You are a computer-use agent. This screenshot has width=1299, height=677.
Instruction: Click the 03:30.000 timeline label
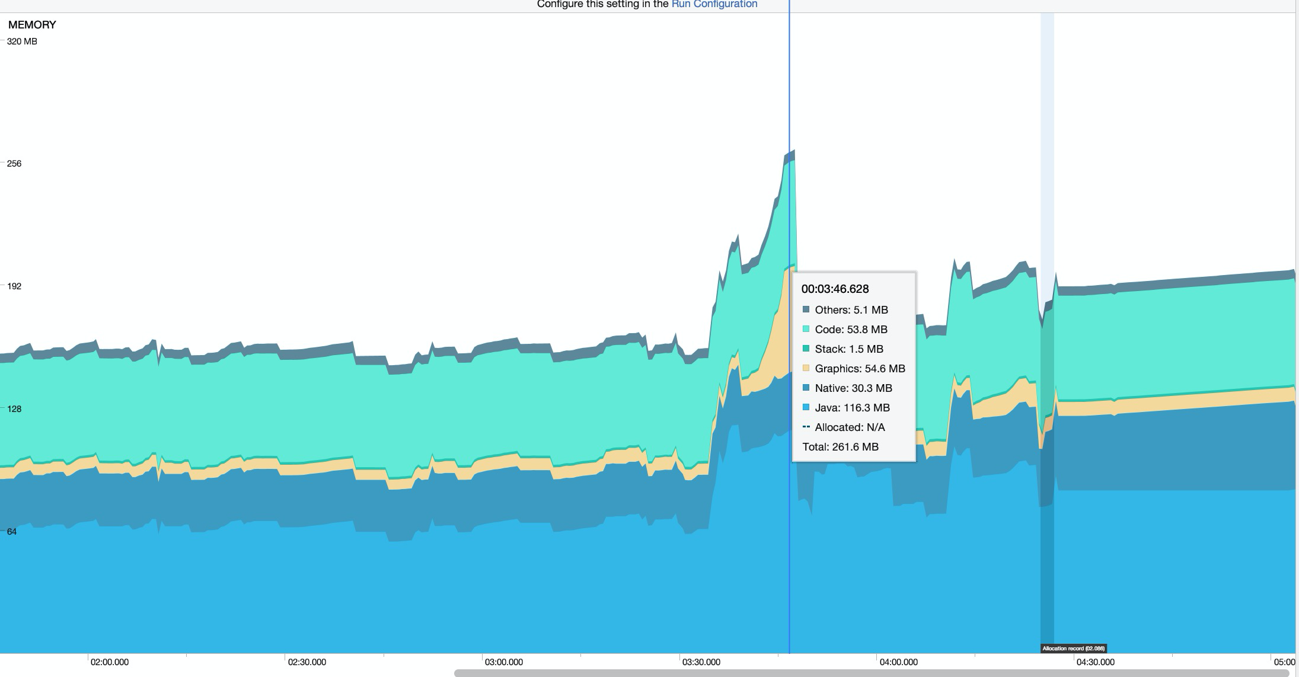701,662
